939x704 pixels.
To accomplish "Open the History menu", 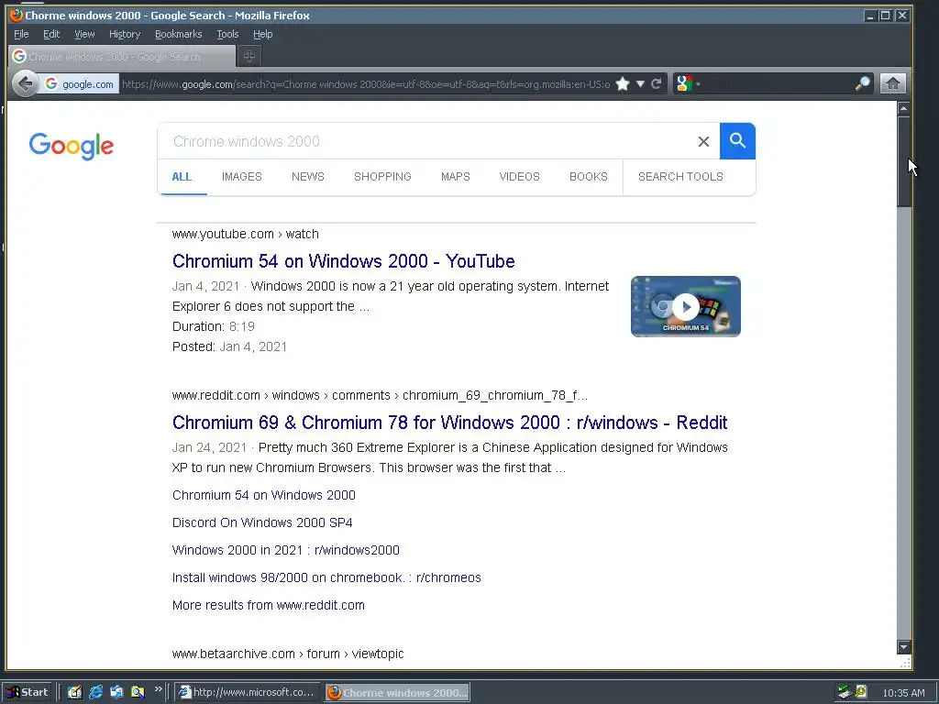I will click(x=125, y=34).
